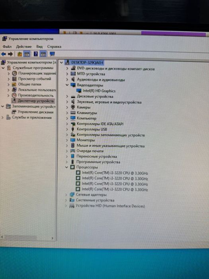Select Диспетчер устройств in left tree
209x279 pixels.
point(35,101)
